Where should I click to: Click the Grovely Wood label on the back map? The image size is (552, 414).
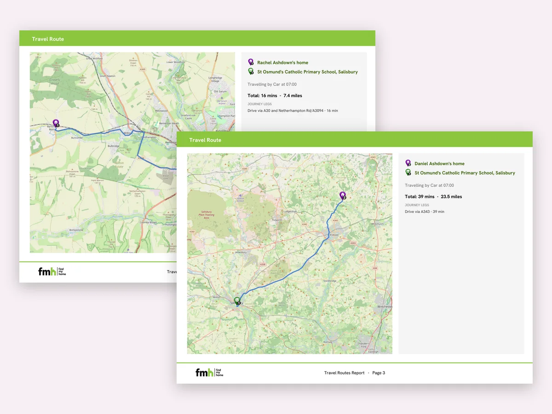[x=54, y=82]
